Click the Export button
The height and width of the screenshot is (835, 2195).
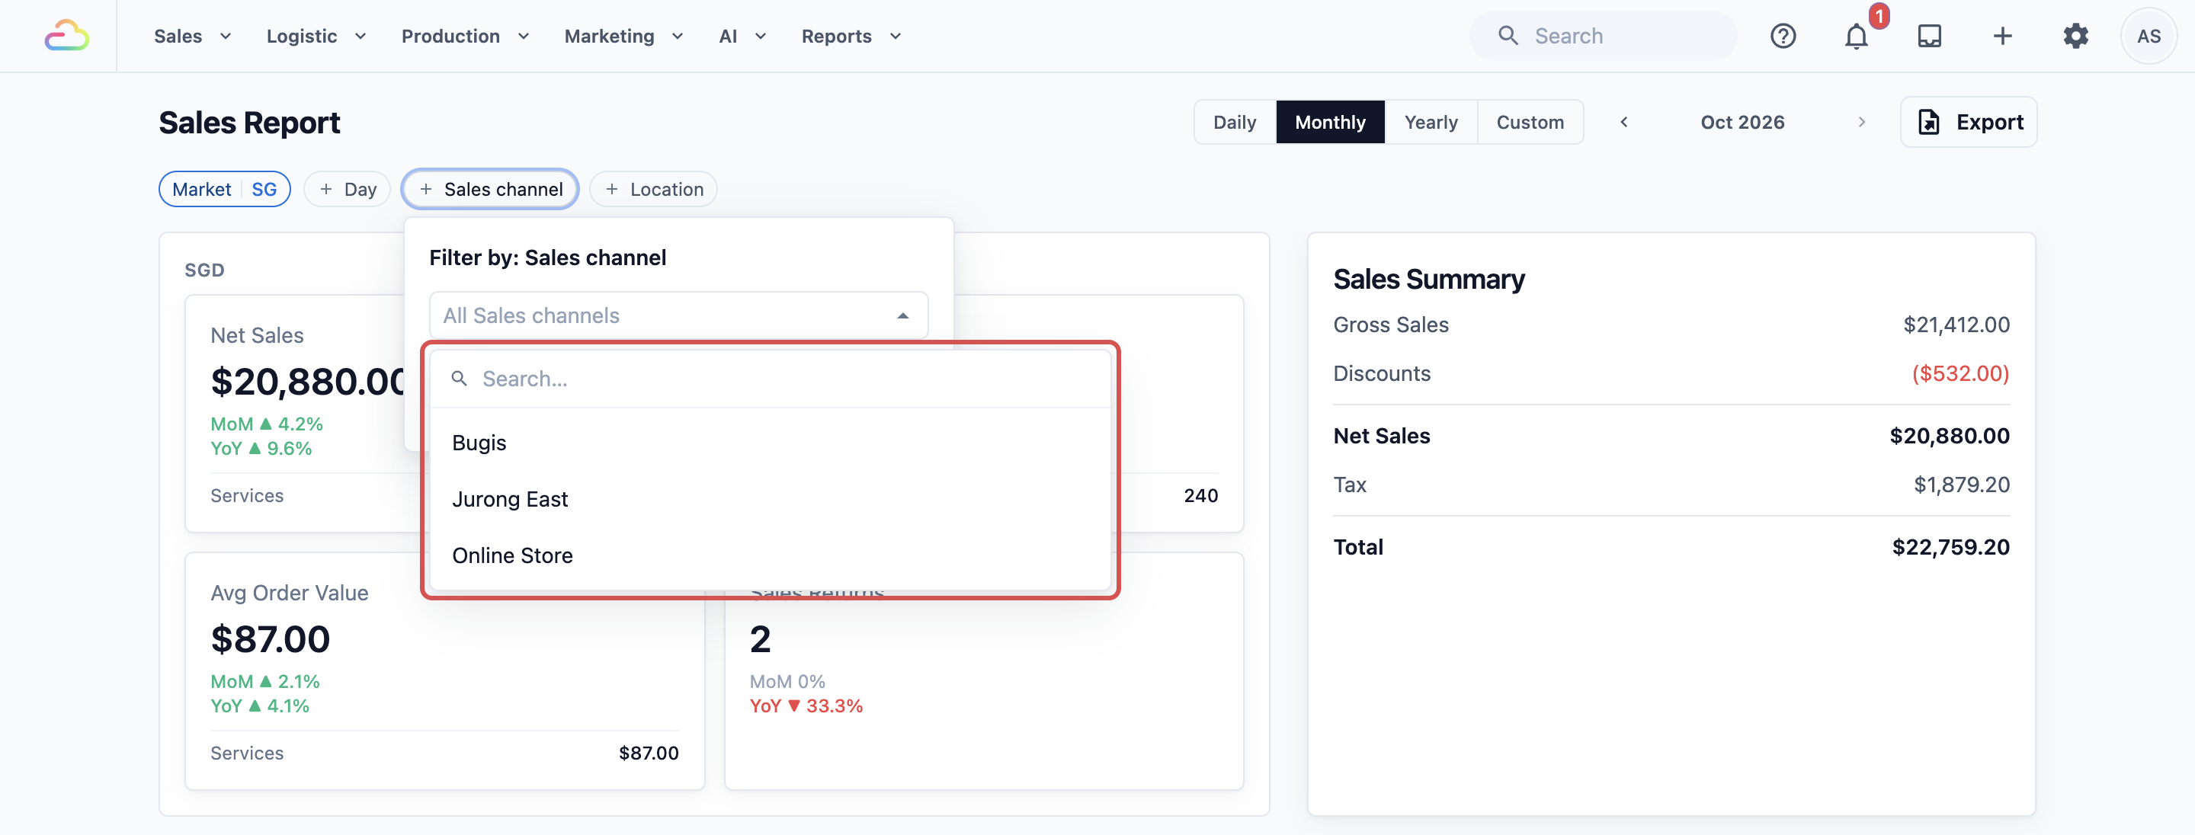1969,122
